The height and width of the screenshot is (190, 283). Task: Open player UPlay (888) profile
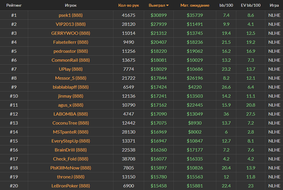click(71, 69)
